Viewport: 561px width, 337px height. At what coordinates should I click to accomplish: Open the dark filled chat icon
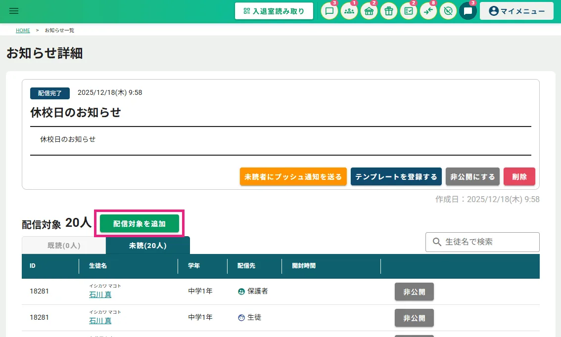point(468,11)
